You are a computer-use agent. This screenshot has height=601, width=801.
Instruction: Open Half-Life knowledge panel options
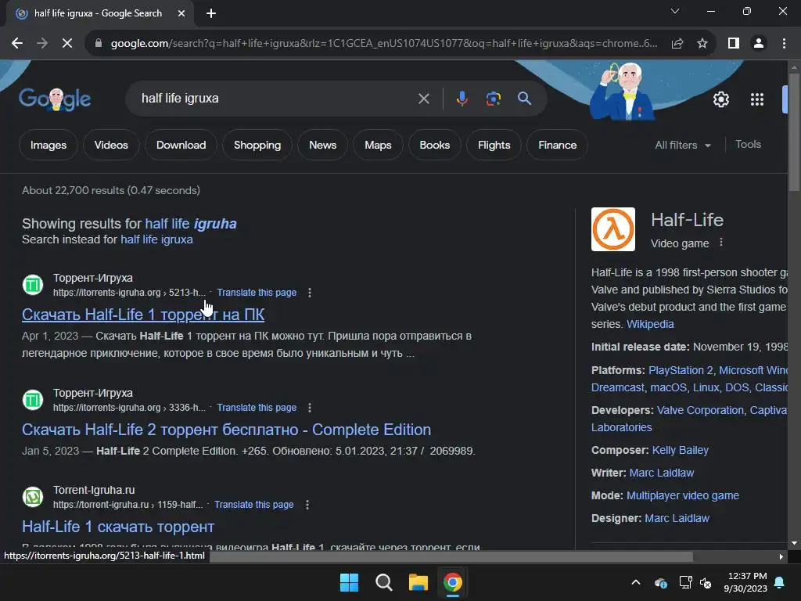coord(720,243)
